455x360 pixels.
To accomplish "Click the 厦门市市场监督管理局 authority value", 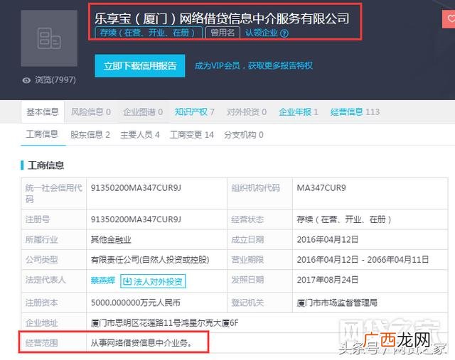I will click(x=337, y=303).
